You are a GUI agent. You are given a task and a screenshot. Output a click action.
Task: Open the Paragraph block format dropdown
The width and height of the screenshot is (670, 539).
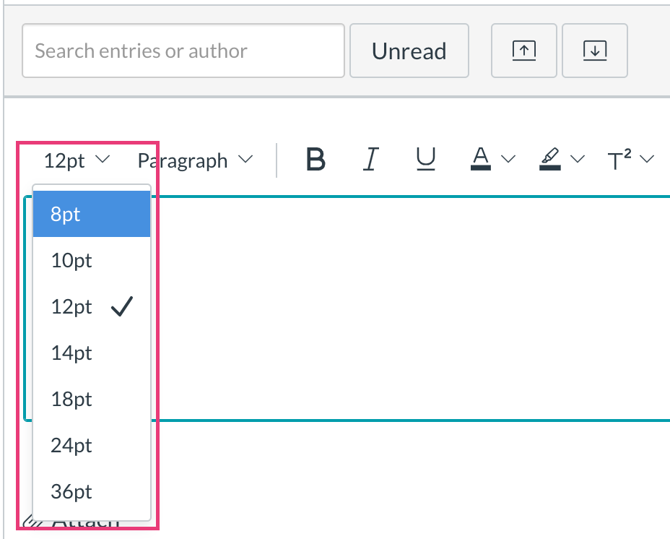(x=195, y=161)
